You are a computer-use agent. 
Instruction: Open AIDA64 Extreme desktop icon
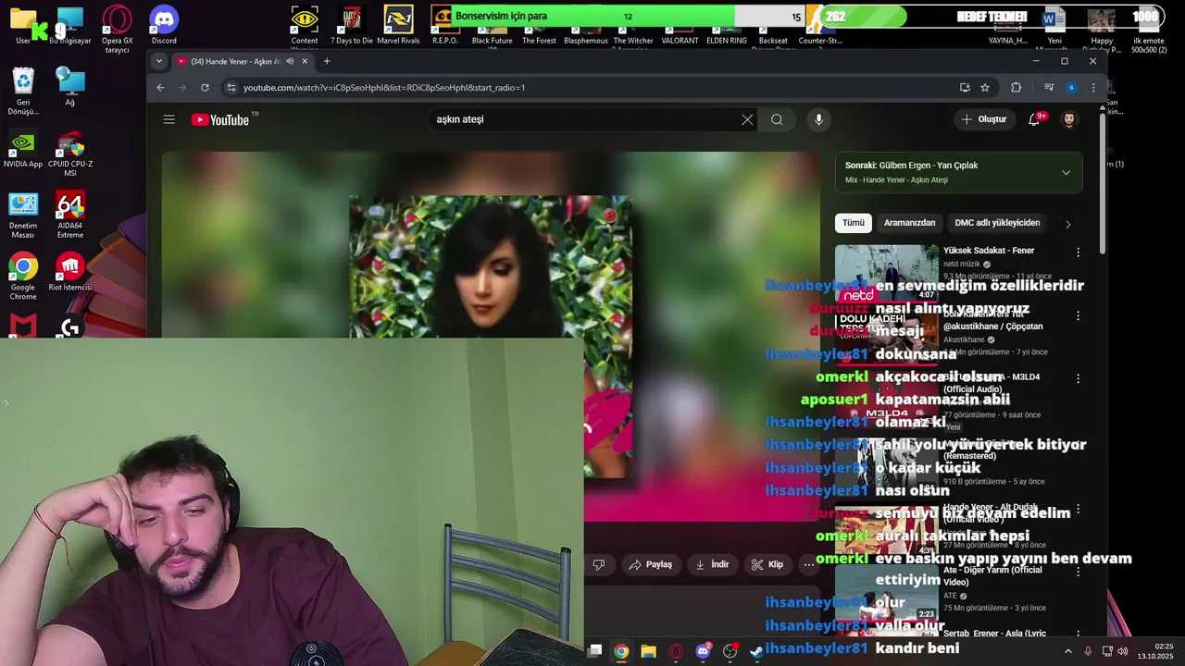[70, 216]
